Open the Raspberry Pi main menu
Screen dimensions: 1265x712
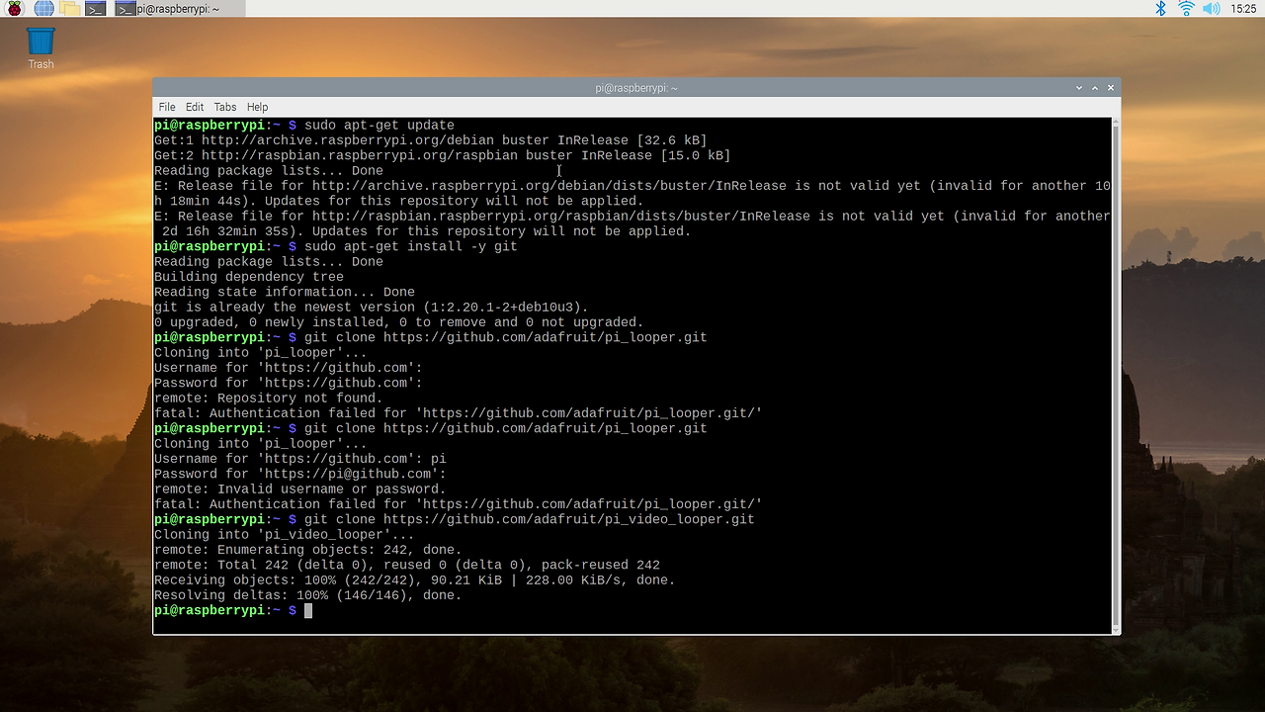(x=15, y=9)
